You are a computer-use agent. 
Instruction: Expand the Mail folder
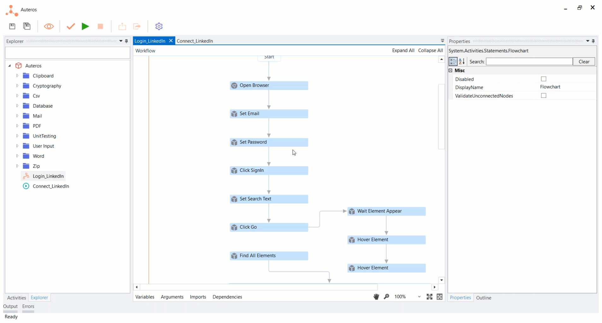point(17,116)
